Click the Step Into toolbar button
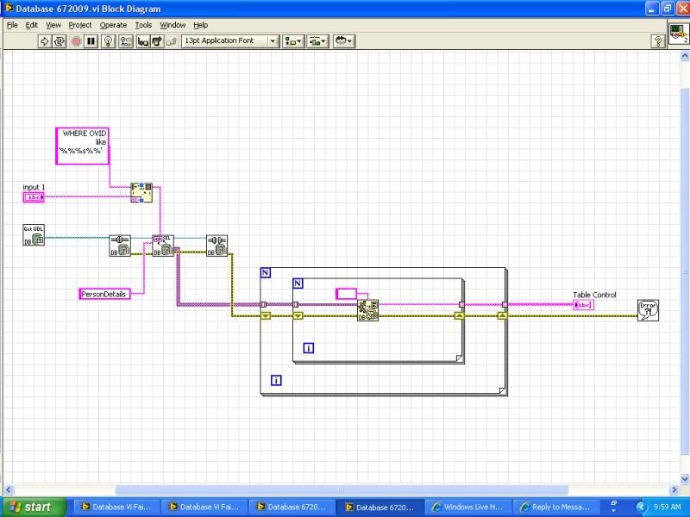Screen dimensions: 690x517 click(x=142, y=40)
